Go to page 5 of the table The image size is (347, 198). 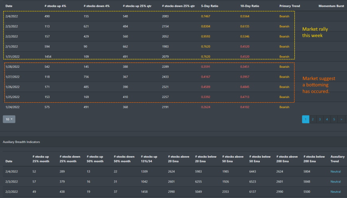334,119
